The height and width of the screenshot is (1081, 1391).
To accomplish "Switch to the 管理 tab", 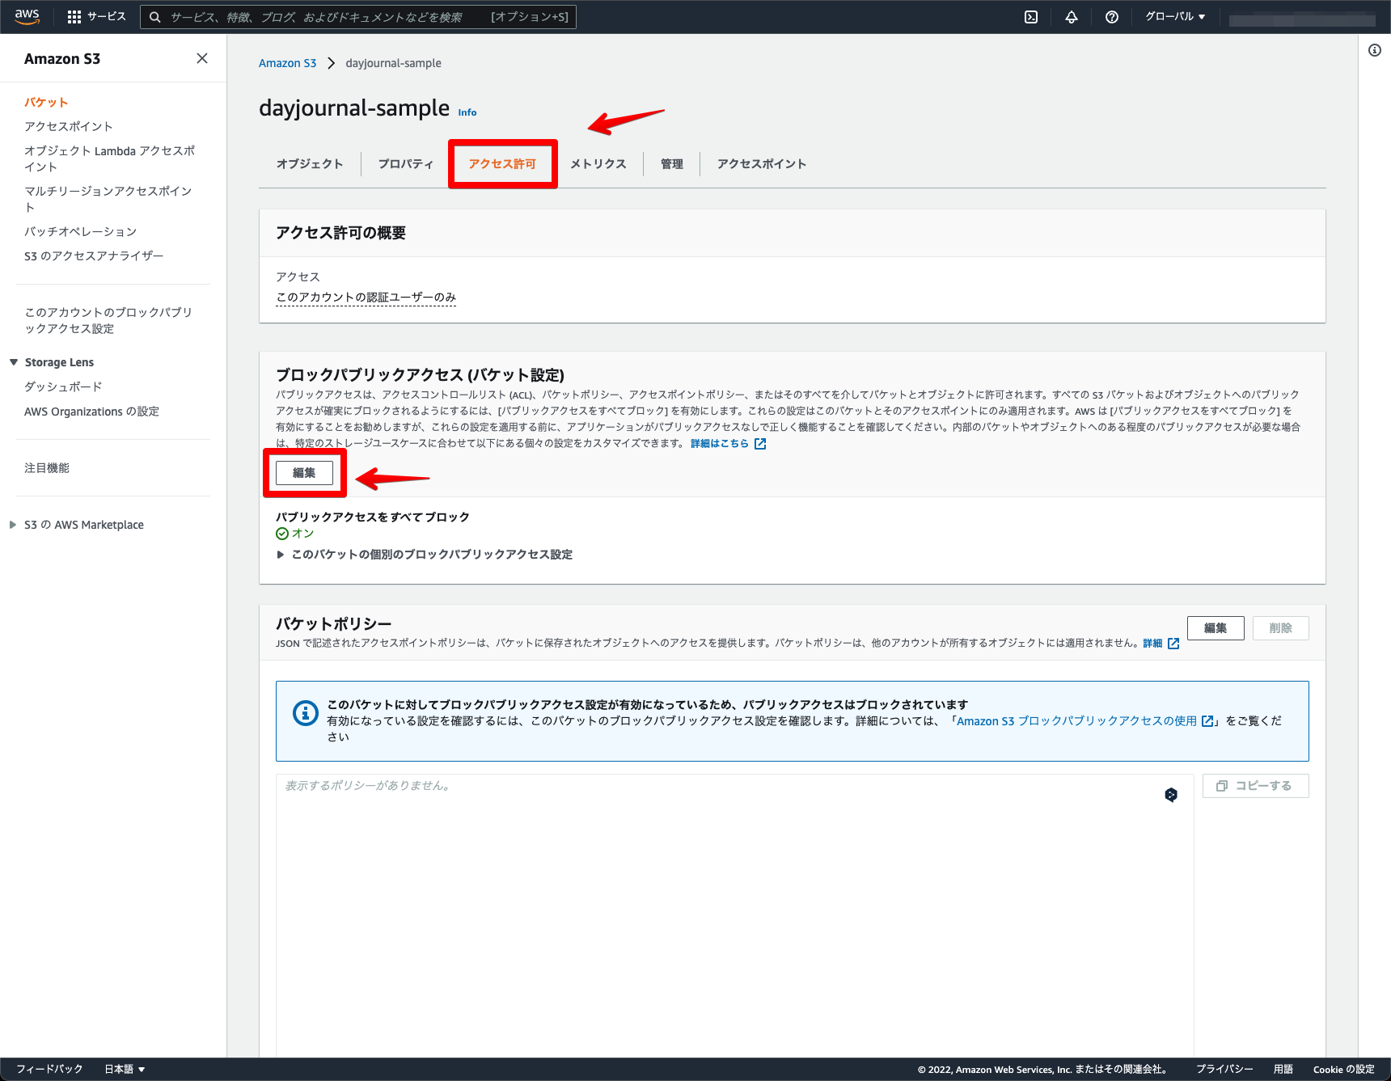I will click(x=672, y=163).
